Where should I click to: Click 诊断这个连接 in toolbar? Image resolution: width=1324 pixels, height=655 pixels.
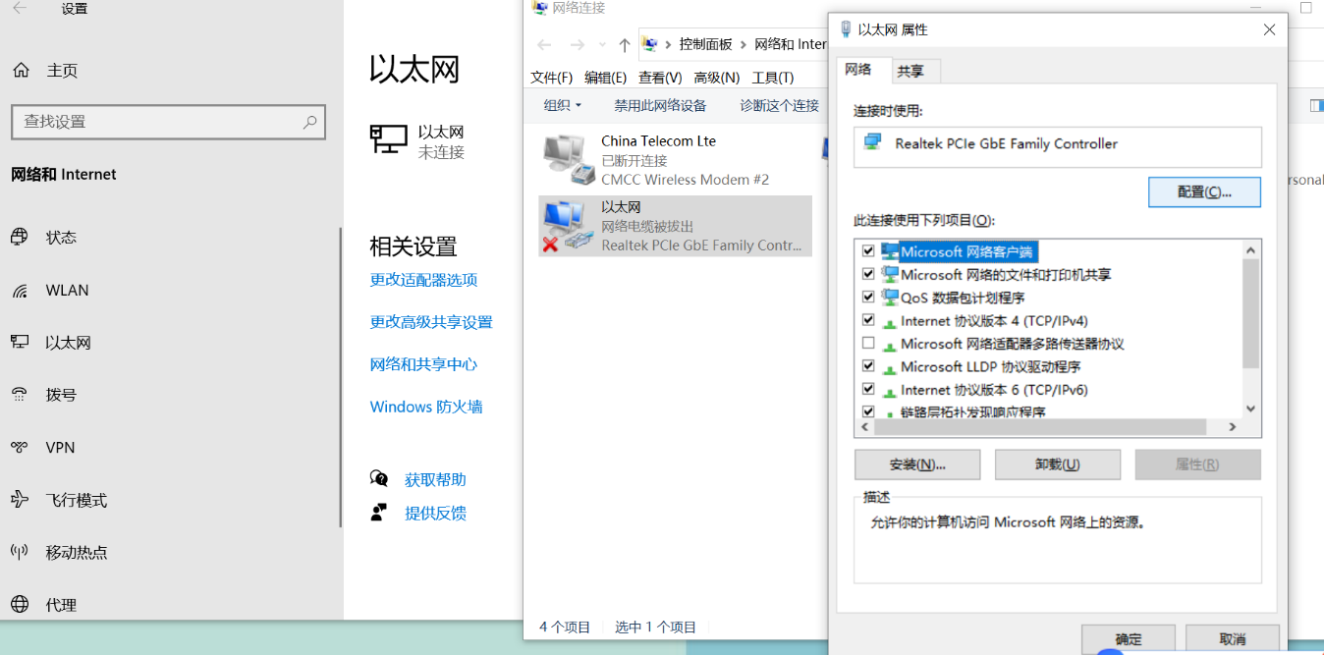coord(780,106)
